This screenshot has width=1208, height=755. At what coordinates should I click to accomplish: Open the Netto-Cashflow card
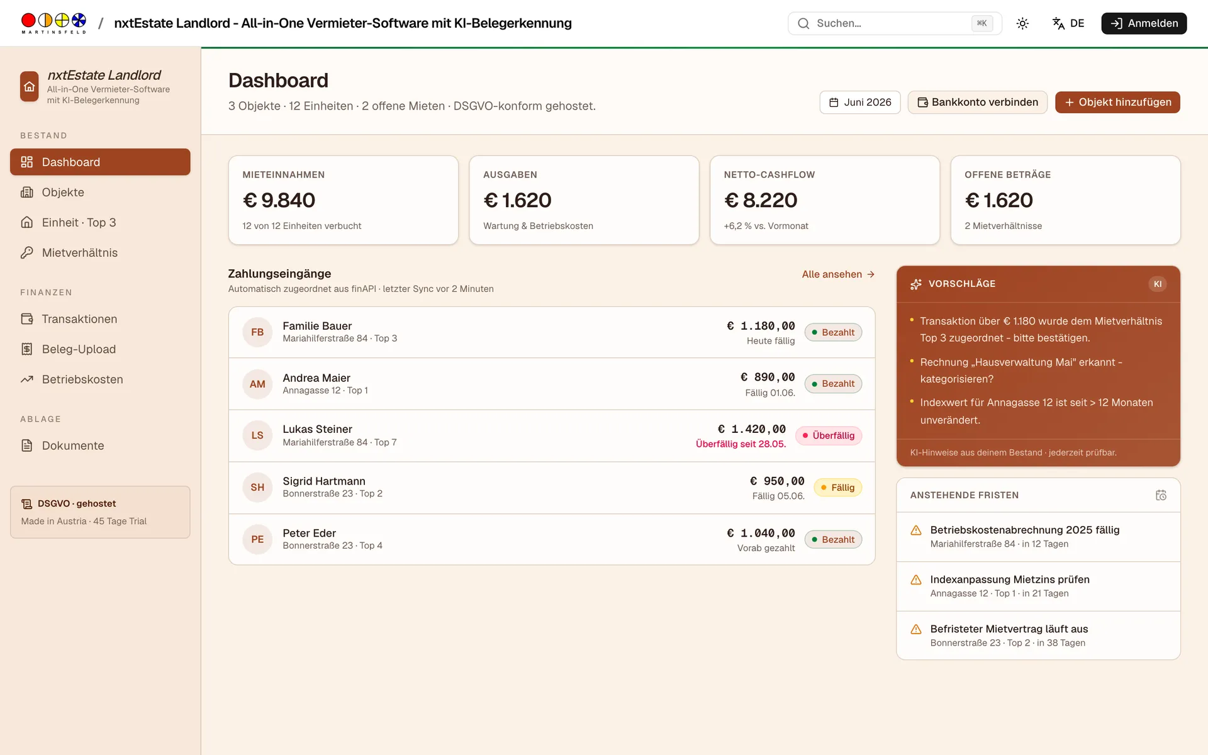click(x=825, y=200)
